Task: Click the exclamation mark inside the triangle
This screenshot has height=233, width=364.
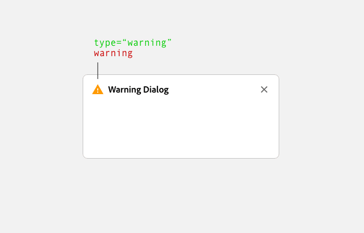Action: click(98, 90)
